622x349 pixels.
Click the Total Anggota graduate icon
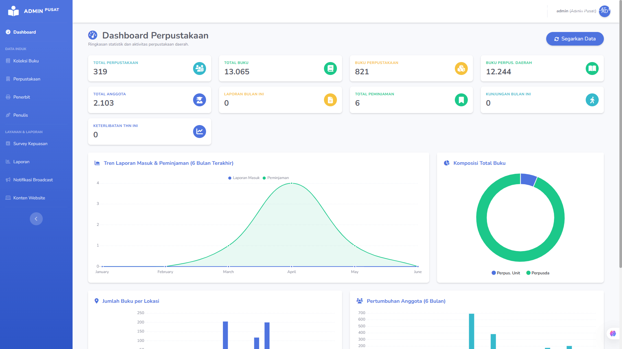tap(200, 100)
